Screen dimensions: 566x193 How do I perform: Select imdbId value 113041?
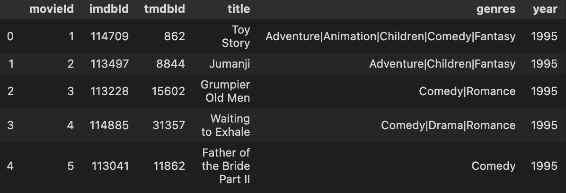click(x=110, y=166)
